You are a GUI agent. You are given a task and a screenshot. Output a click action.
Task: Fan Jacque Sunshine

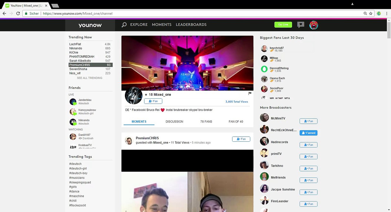308,192
